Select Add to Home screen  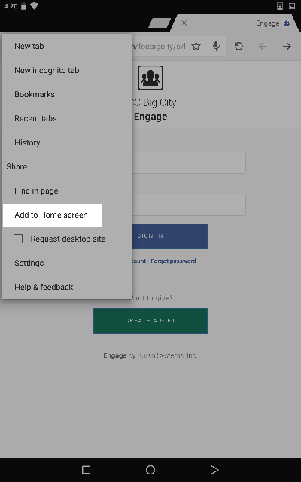pos(52,215)
